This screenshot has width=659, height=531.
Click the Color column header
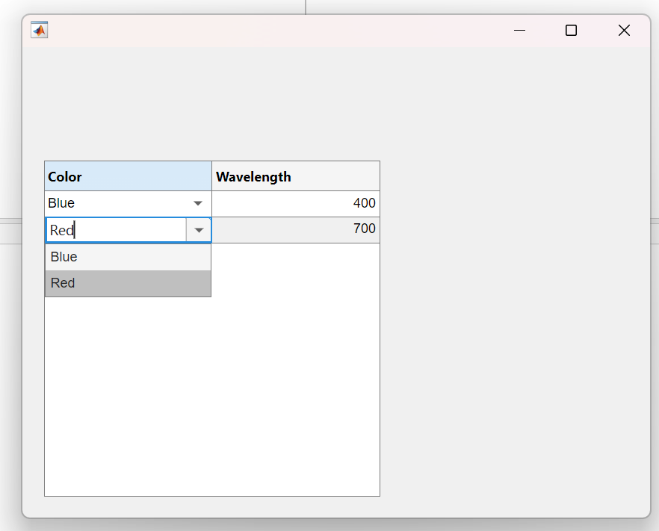coord(129,176)
